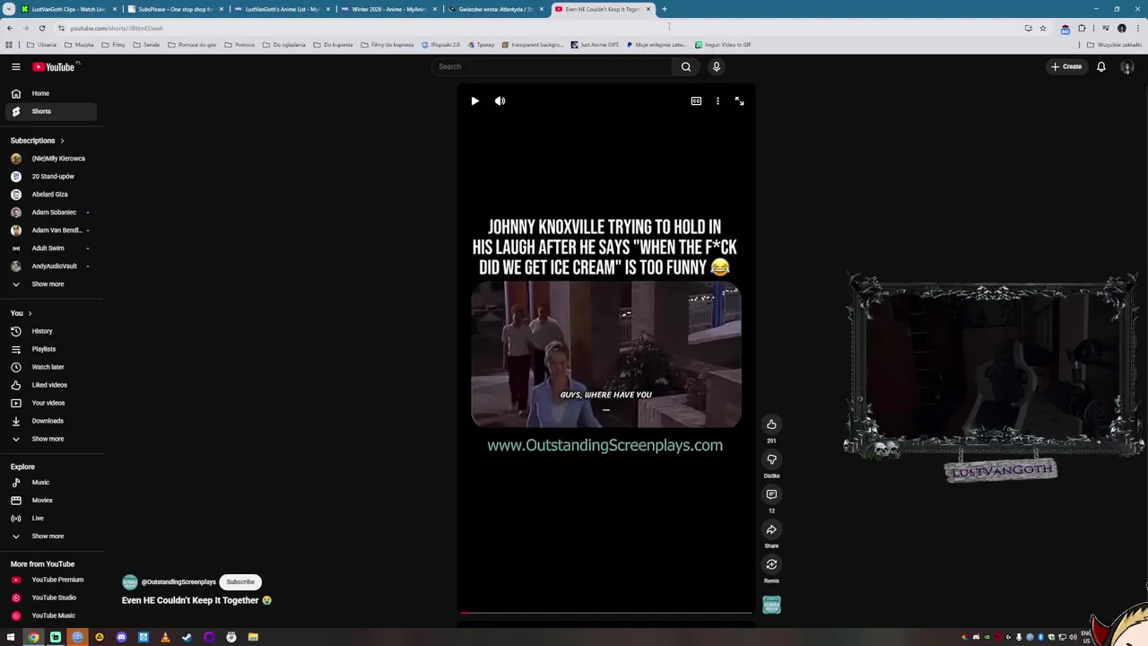Open the Imgur Video to GIF bookmark
Viewport: 1148px width, 646px height.
pos(723,45)
